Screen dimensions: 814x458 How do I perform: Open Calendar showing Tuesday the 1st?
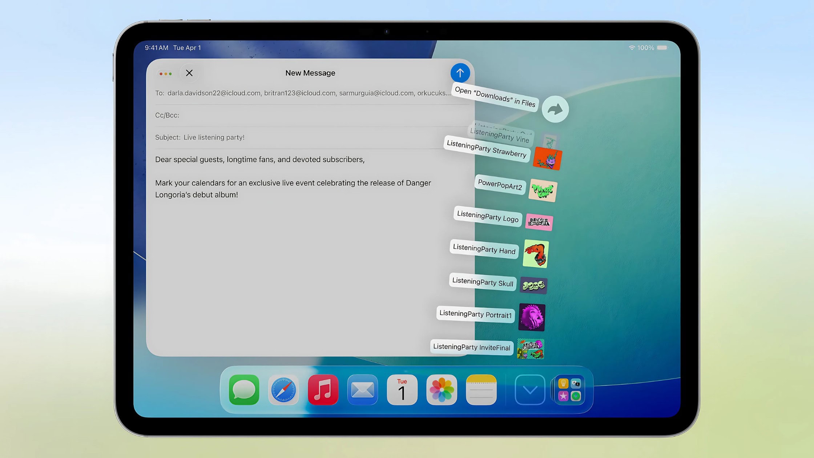[x=402, y=390]
